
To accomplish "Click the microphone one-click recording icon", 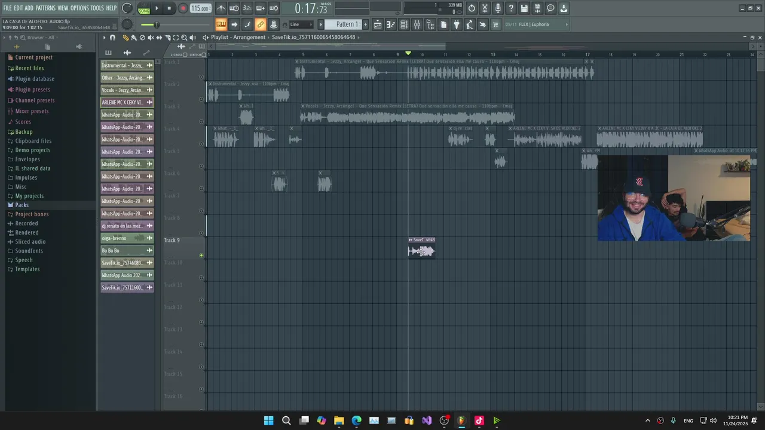I will tap(498, 8).
